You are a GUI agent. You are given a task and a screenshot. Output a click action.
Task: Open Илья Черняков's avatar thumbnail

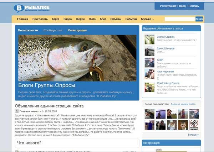(149, 74)
